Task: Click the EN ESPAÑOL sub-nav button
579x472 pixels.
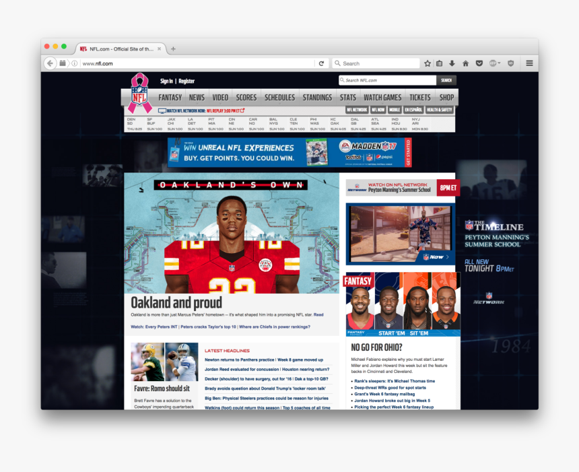Action: (x=413, y=110)
